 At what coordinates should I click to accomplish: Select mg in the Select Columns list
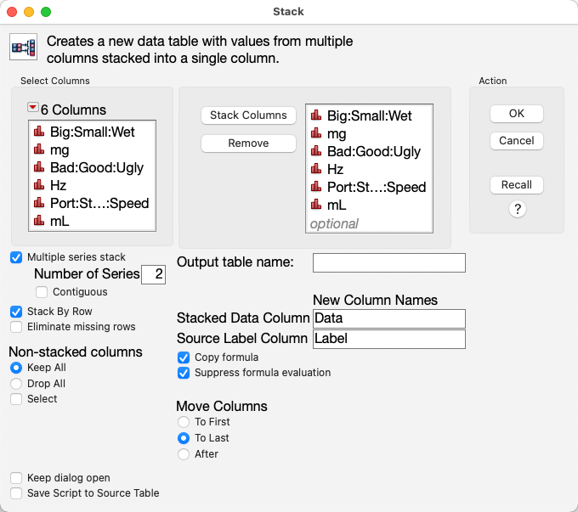(59, 149)
